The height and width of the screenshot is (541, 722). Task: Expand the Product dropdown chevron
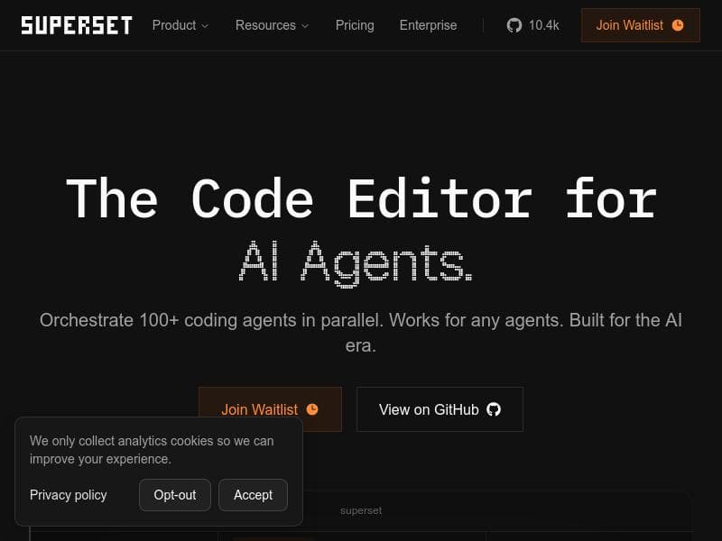point(205,26)
